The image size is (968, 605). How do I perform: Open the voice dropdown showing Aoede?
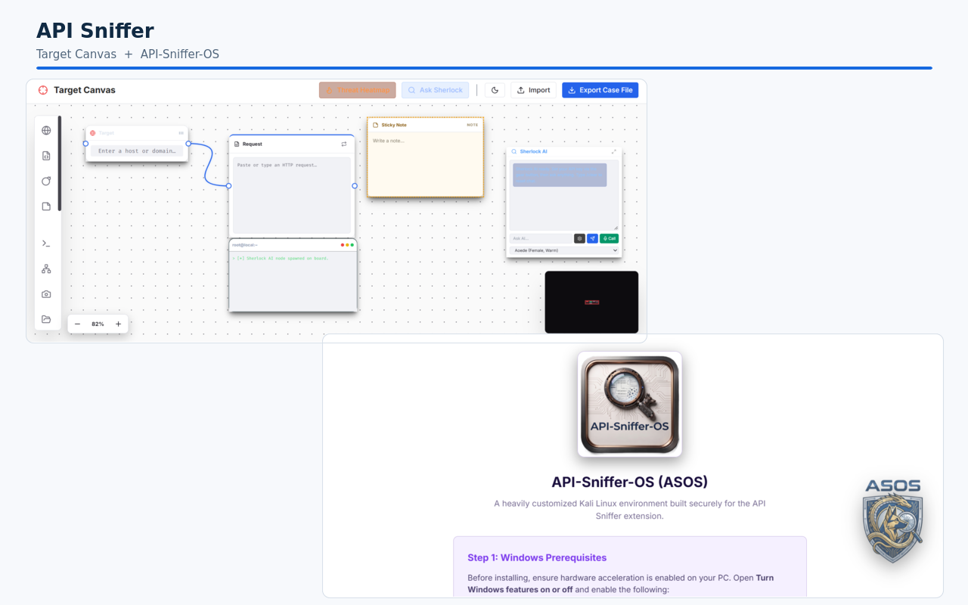[x=564, y=250]
